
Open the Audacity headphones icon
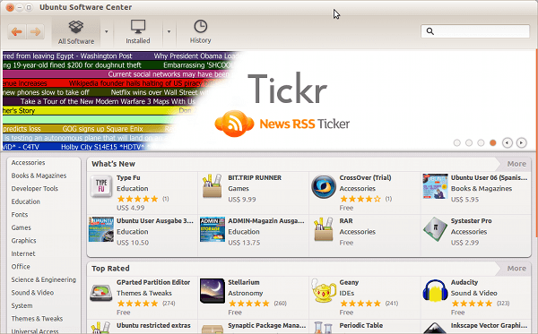(x=435, y=291)
